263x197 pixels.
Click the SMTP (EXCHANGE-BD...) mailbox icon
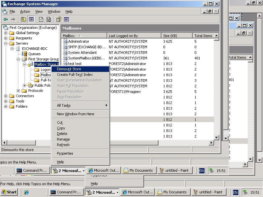pos(65,47)
